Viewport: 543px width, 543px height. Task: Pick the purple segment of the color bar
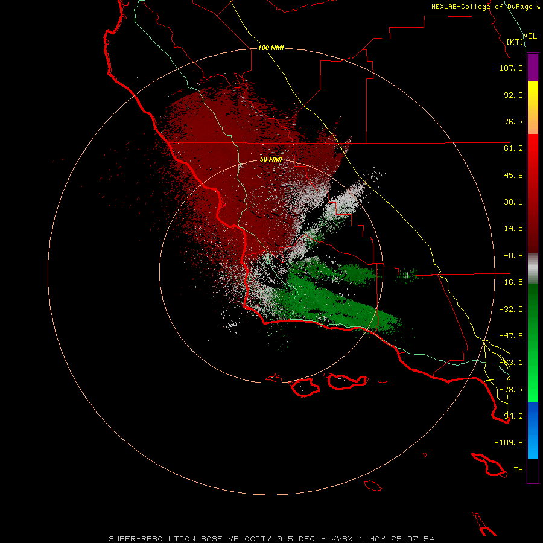point(533,67)
